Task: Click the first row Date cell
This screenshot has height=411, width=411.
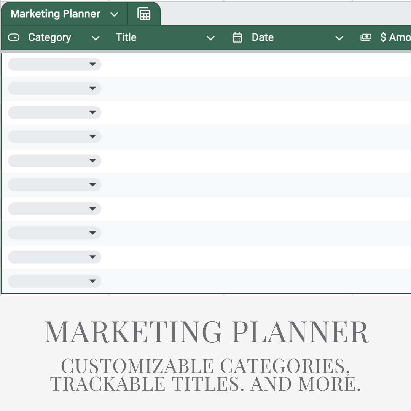Action: point(288,64)
